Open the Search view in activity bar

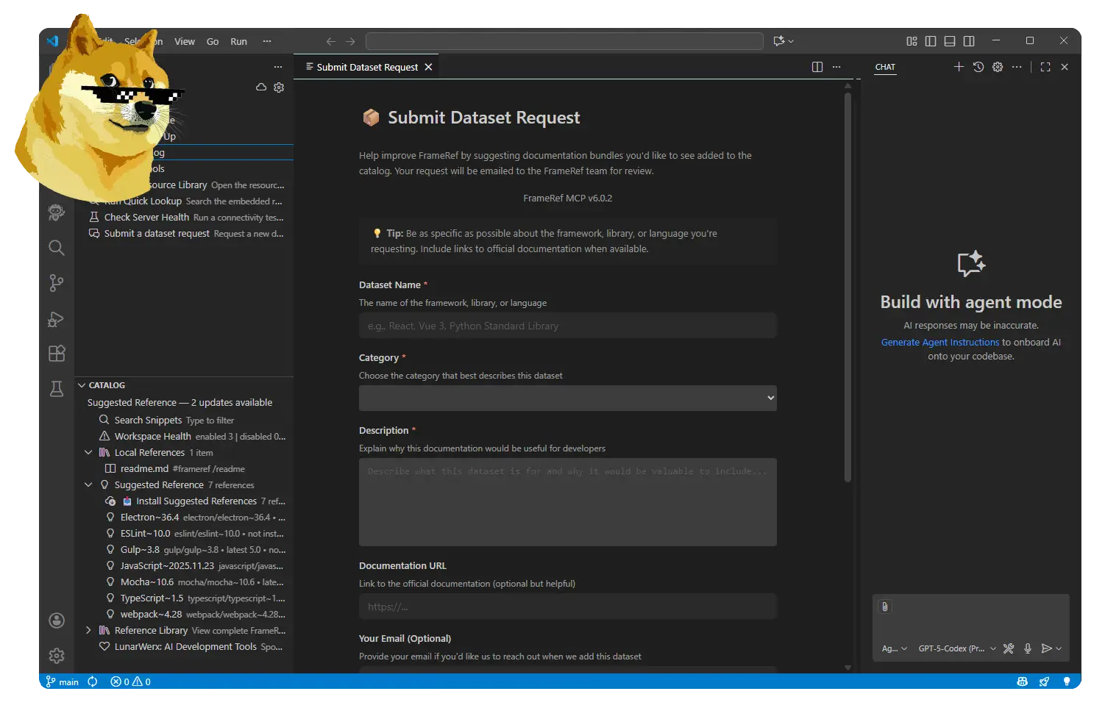tap(57, 248)
